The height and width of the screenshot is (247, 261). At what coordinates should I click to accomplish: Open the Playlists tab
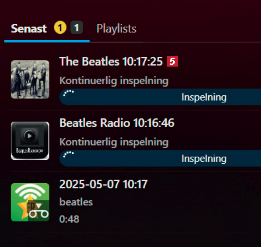pyautogui.click(x=116, y=29)
